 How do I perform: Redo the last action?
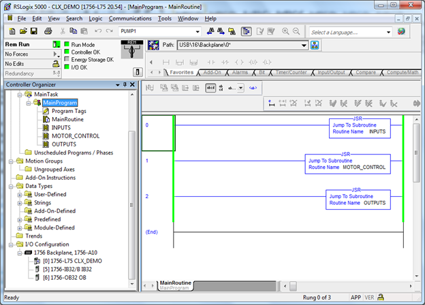tap(110, 31)
